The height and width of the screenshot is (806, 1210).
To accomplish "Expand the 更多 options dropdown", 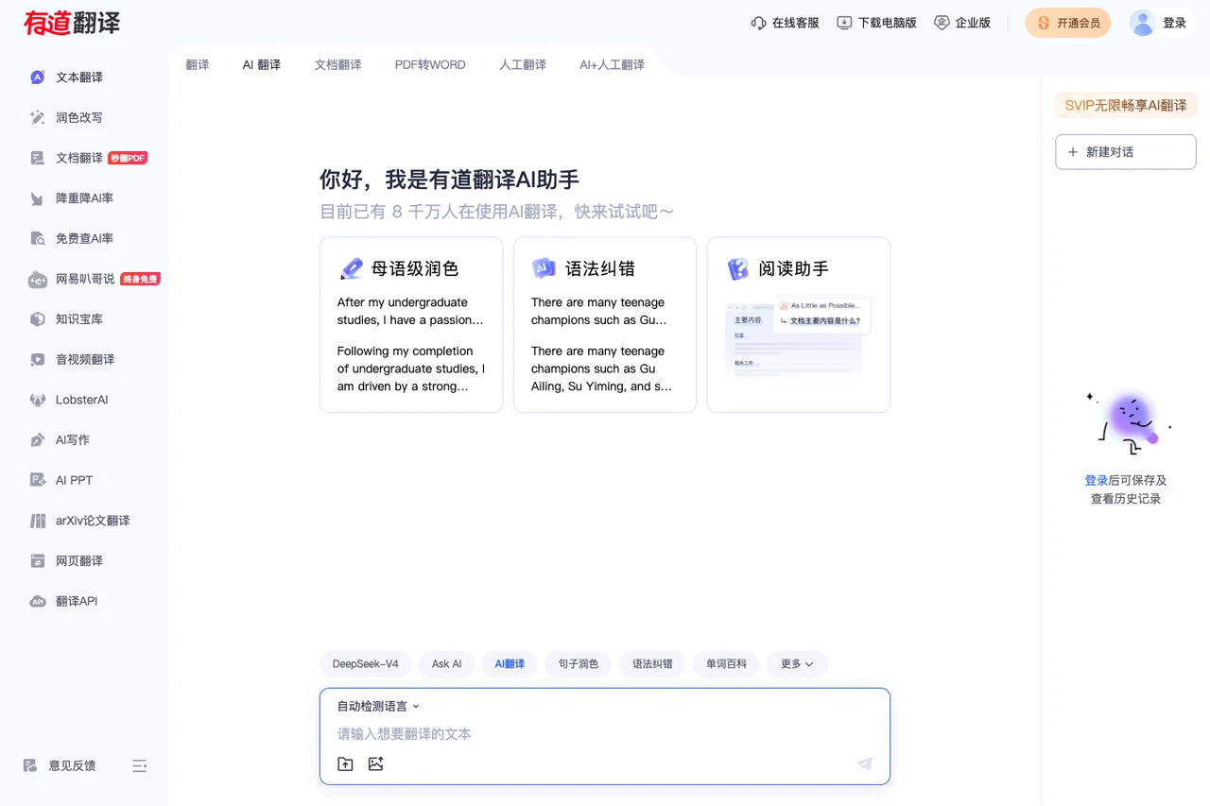I will [797, 664].
